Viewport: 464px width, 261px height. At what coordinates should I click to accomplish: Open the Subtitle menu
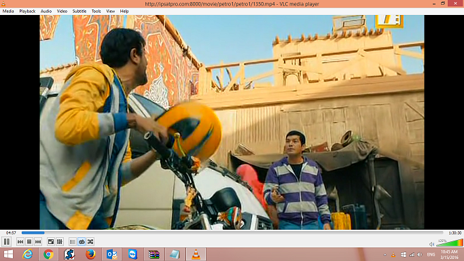click(79, 12)
